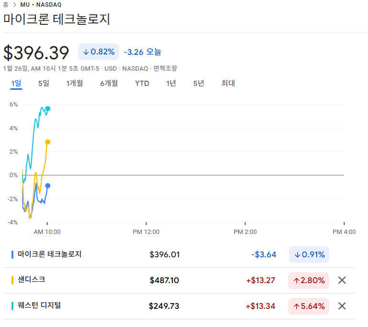Remove SanDisk from comparison with X icon

pos(342,280)
